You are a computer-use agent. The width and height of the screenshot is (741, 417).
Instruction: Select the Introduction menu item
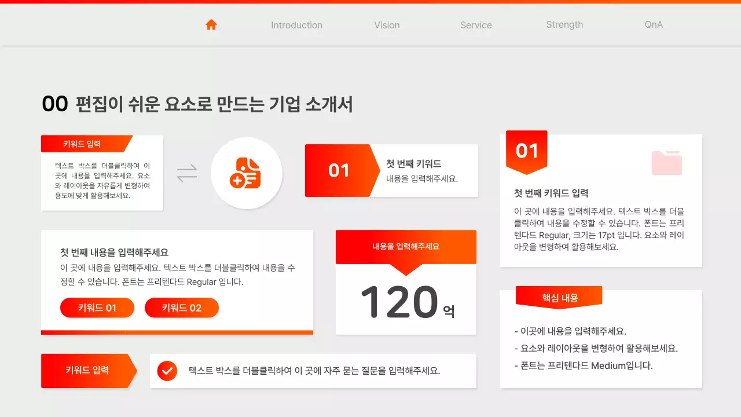point(296,25)
